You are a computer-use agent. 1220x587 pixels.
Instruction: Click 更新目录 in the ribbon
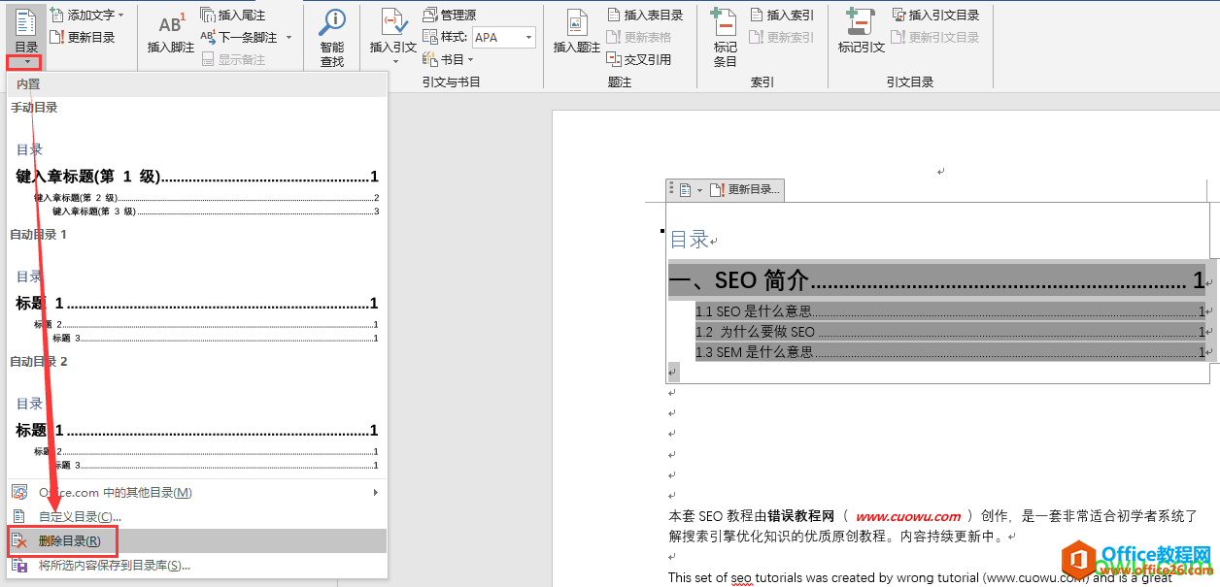[84, 37]
